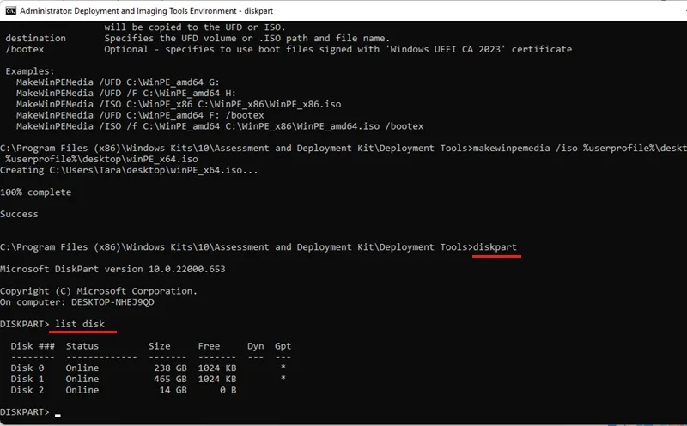Click the 'Size' column header
This screenshot has height=426, width=687.
(x=160, y=346)
